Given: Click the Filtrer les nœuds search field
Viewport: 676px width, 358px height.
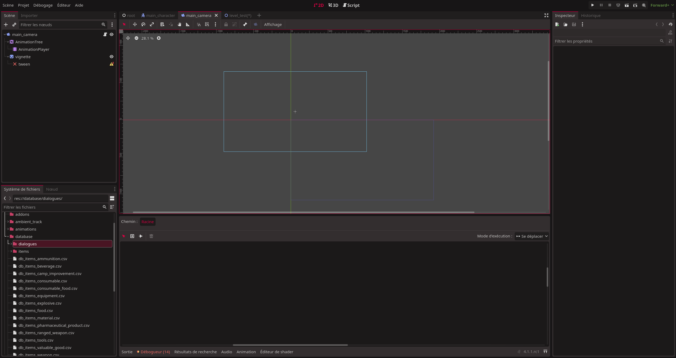Looking at the screenshot, I should tap(61, 25).
